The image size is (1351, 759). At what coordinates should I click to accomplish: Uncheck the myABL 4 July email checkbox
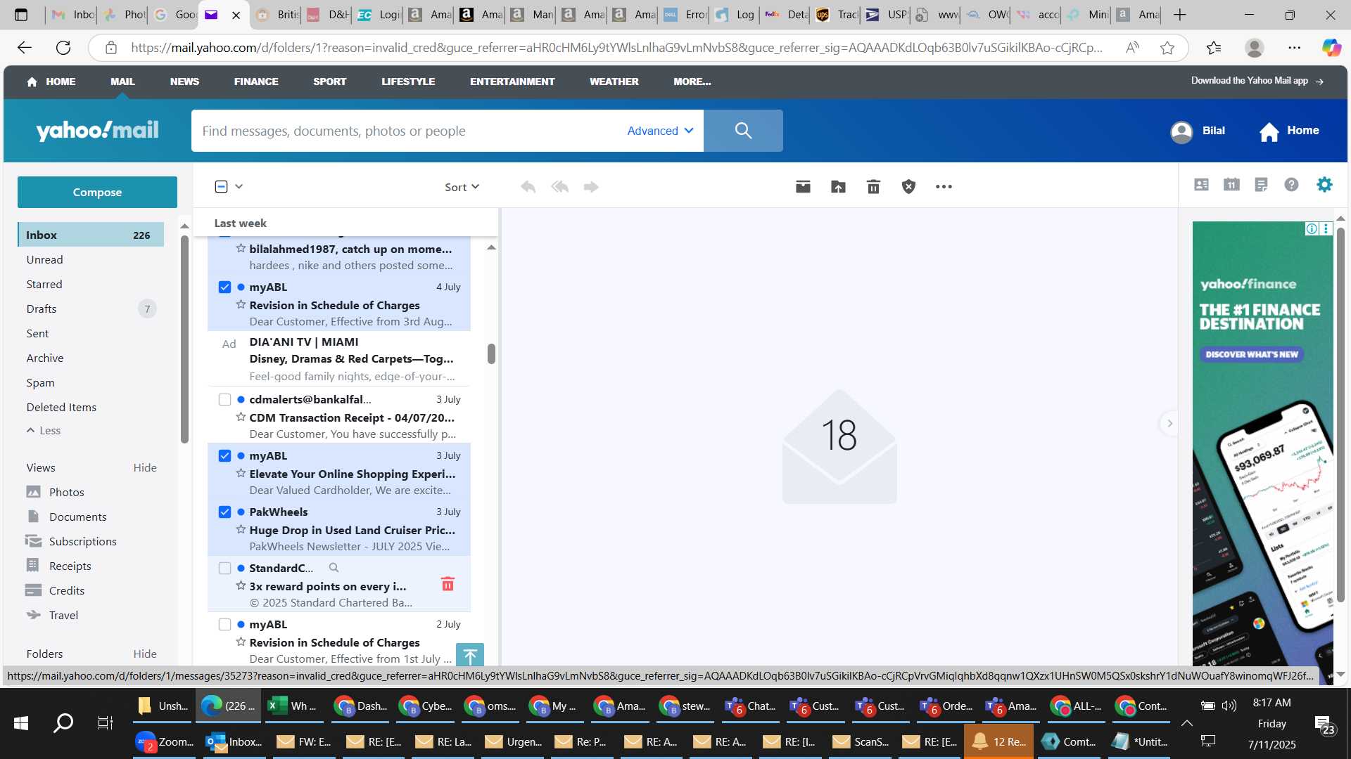(x=224, y=287)
